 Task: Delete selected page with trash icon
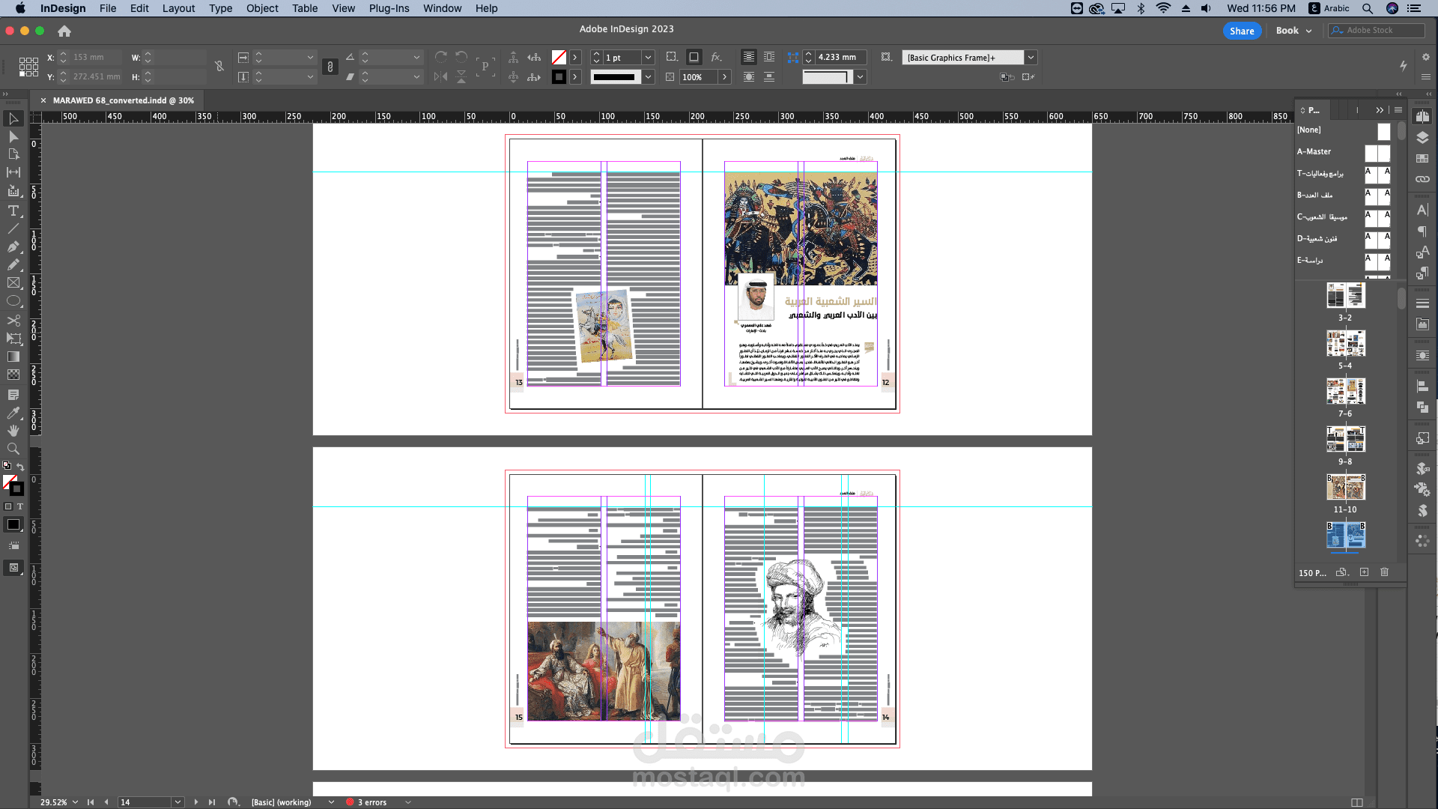point(1384,572)
